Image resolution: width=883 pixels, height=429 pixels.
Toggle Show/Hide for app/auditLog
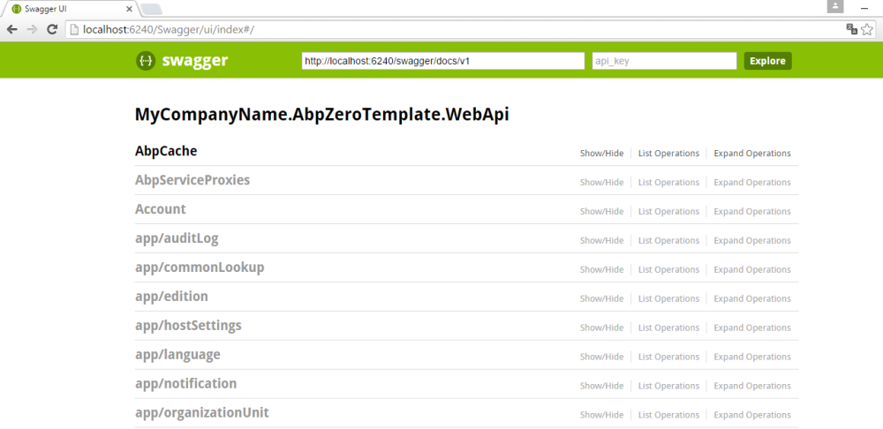601,240
